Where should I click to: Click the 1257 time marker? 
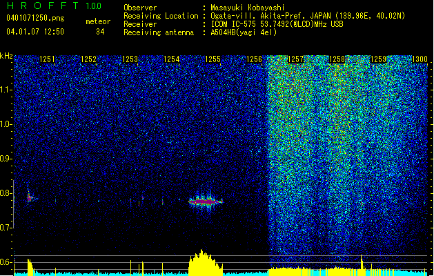(x=295, y=59)
